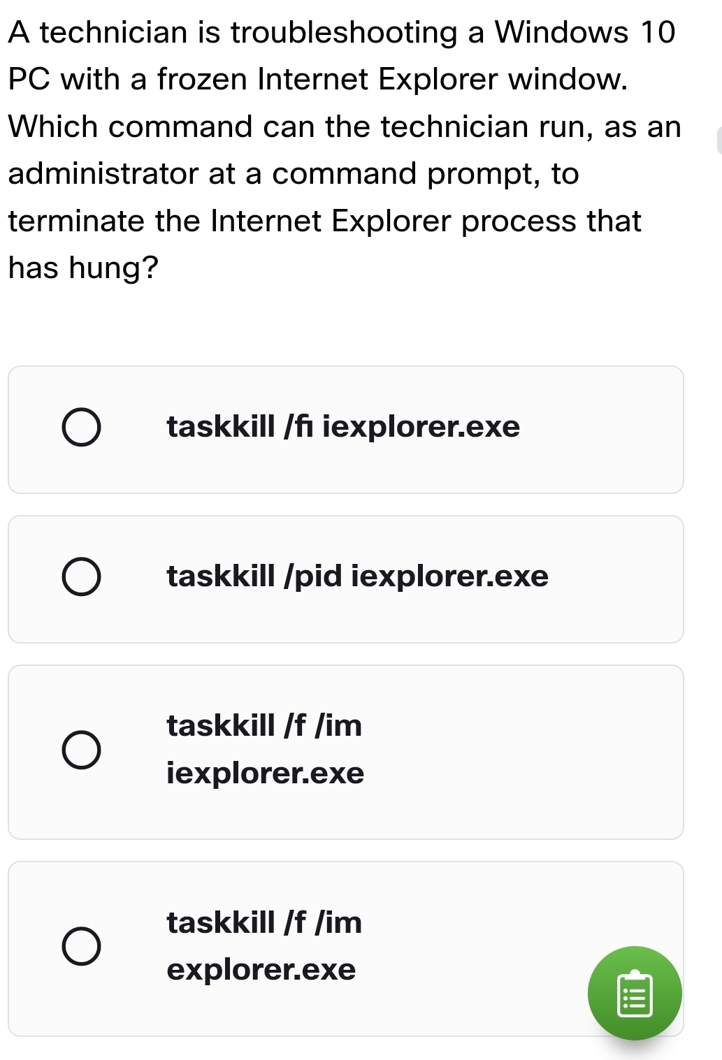The image size is (722, 1060).
Task: Click the scrollbar handle on the right edge
Action: click(x=719, y=141)
